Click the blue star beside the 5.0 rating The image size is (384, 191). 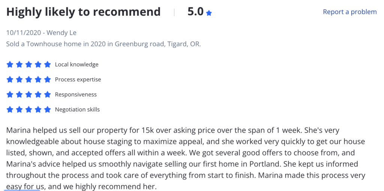(209, 13)
